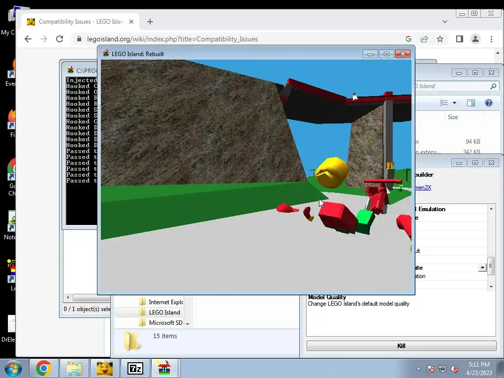Click the Explorer search magnifier icon
Screen dimensions: 504x378
493,86
